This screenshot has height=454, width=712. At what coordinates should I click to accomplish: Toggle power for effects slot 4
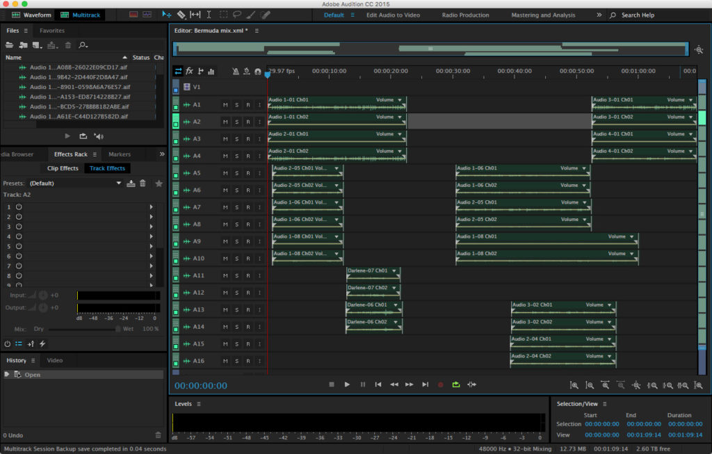[x=19, y=236]
